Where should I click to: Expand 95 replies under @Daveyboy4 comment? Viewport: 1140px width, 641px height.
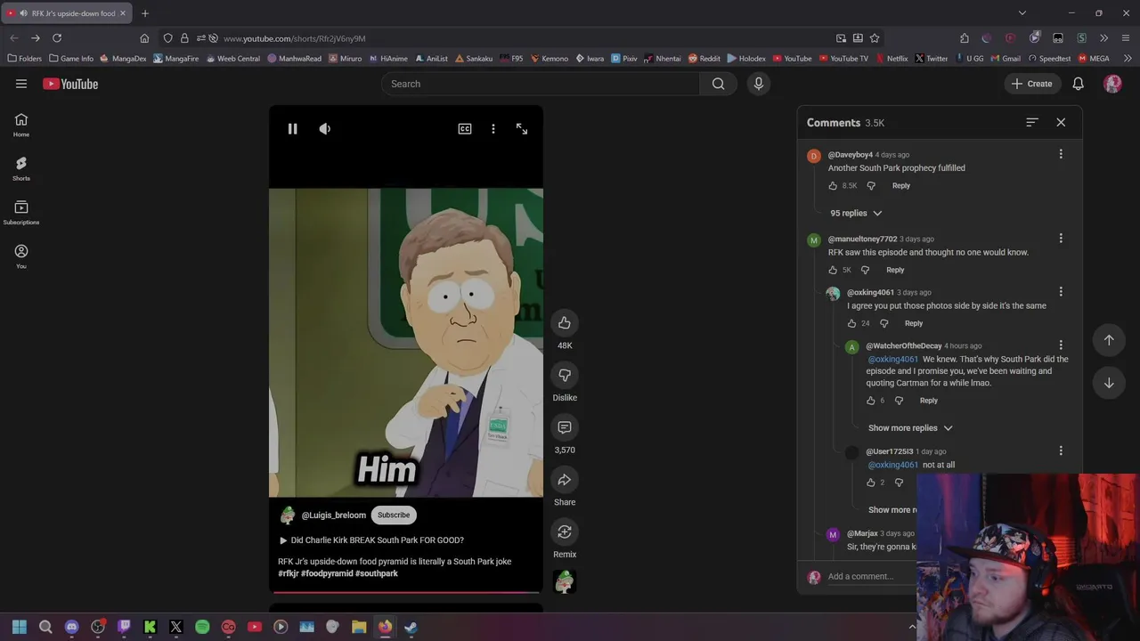coord(856,214)
